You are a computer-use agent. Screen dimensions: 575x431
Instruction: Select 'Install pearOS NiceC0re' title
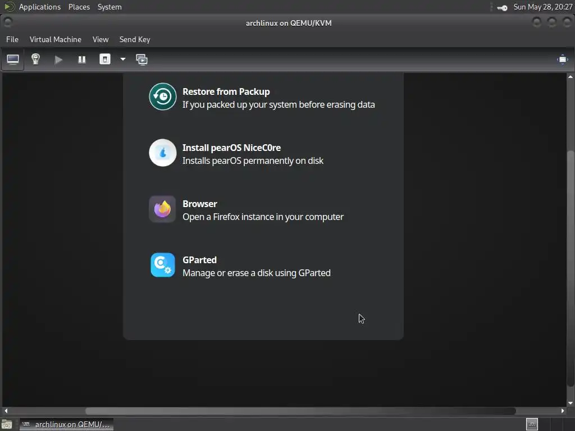231,148
